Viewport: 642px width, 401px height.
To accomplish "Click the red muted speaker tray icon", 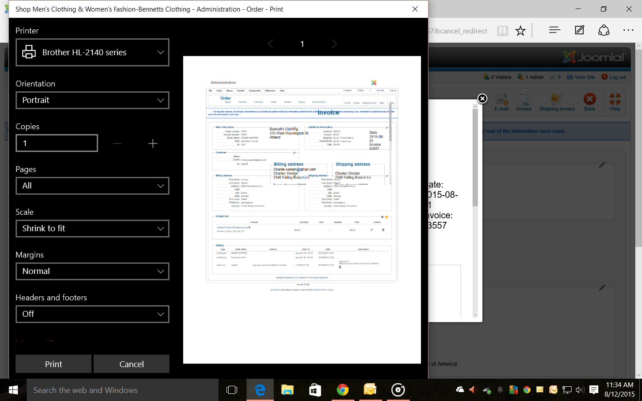I will point(473,390).
